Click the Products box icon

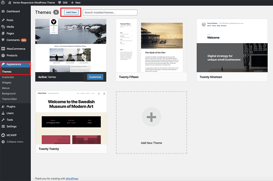coord(3,55)
